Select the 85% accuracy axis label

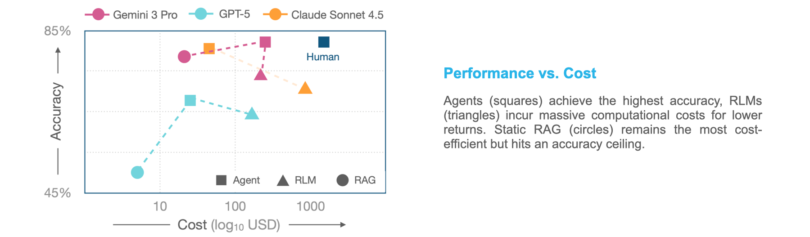coord(57,31)
